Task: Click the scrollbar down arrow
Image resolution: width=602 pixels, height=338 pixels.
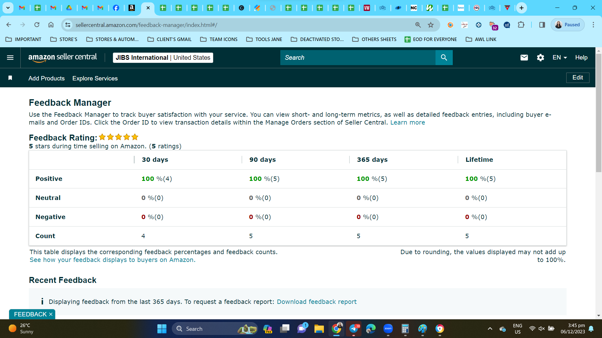Action: click(599, 315)
